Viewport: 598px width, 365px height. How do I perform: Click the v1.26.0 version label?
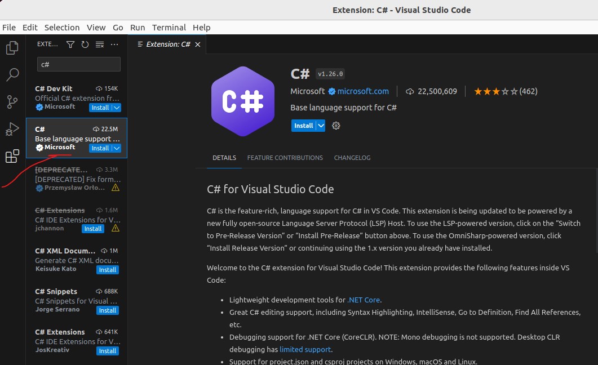[x=330, y=74]
